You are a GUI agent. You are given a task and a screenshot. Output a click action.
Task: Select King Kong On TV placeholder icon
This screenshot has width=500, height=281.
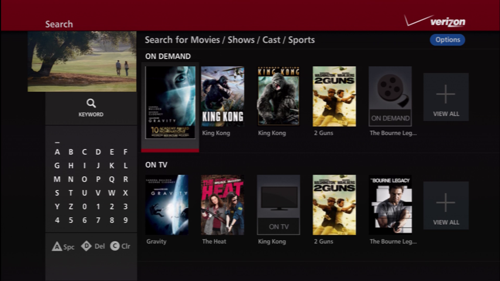(x=278, y=205)
